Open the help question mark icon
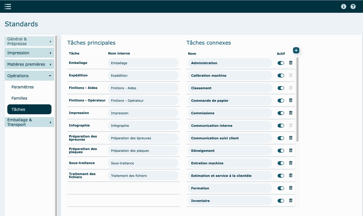363x216 pixels. point(353,7)
